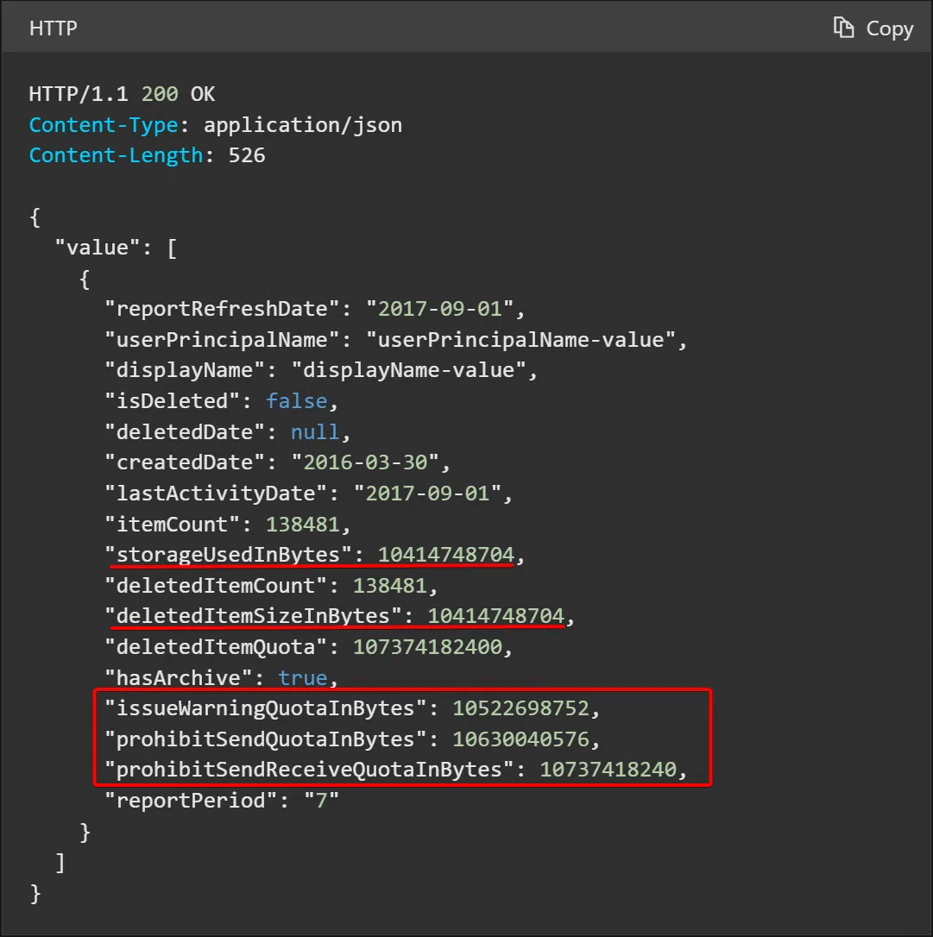Click the "deletedItemCount" key
The image size is (933, 937).
pos(216,586)
